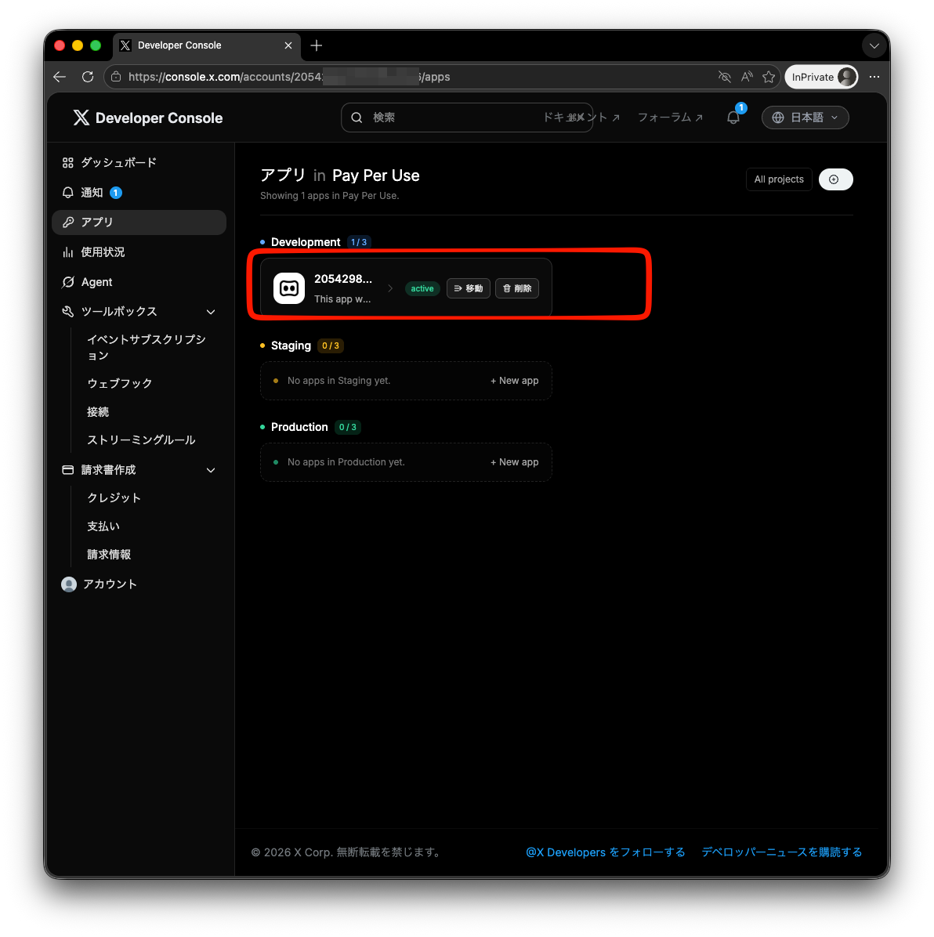Open the ダッシュボード sidebar item
The width and height of the screenshot is (934, 937).
pos(139,162)
